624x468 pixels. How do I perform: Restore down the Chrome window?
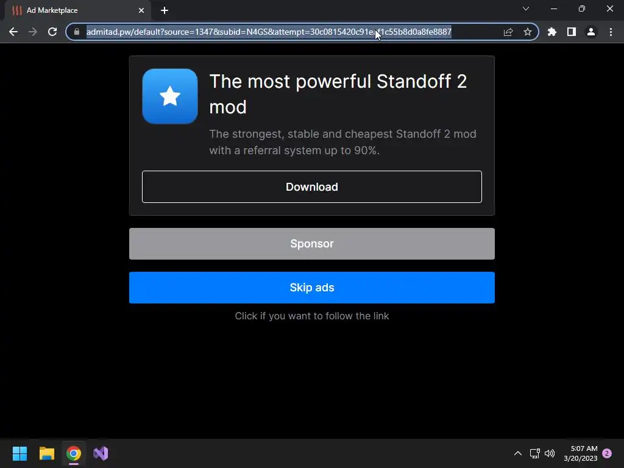click(x=582, y=9)
